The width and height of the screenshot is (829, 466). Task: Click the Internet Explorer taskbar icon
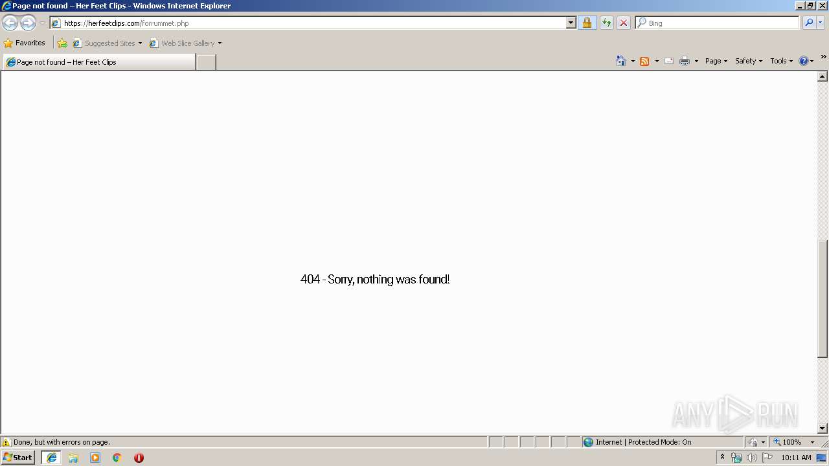(52, 458)
